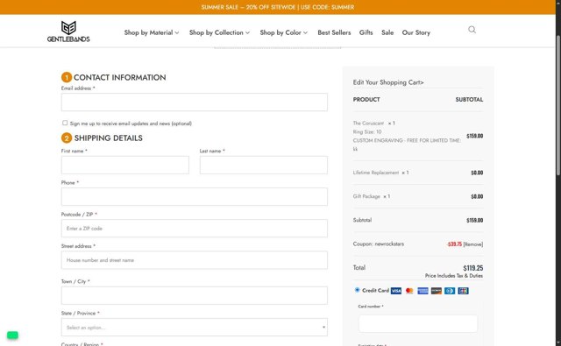Click the Ring Size: 10 text

tap(367, 132)
